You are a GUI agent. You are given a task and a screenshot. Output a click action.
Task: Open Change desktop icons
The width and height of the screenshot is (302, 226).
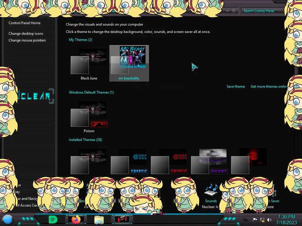[26, 34]
